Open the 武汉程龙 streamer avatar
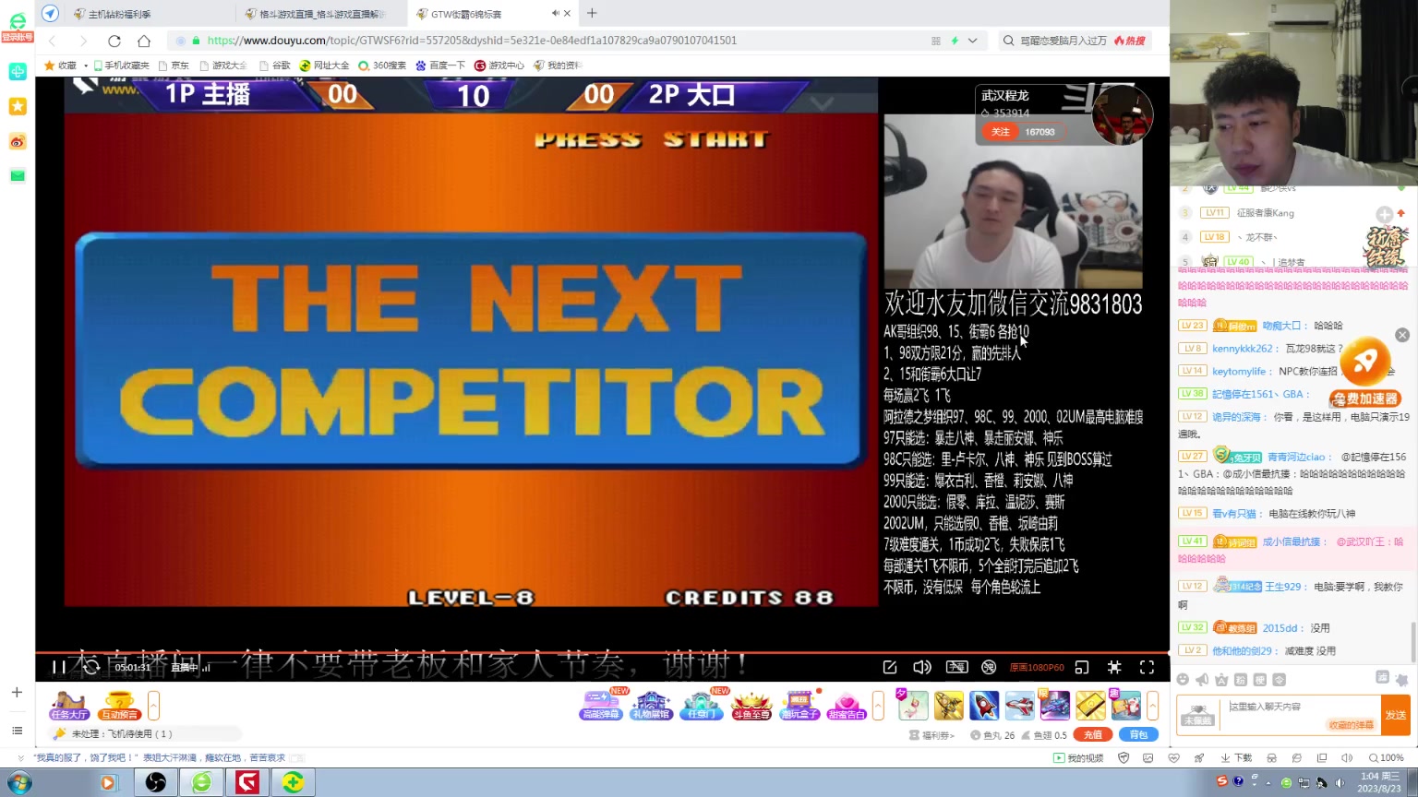 click(1123, 114)
